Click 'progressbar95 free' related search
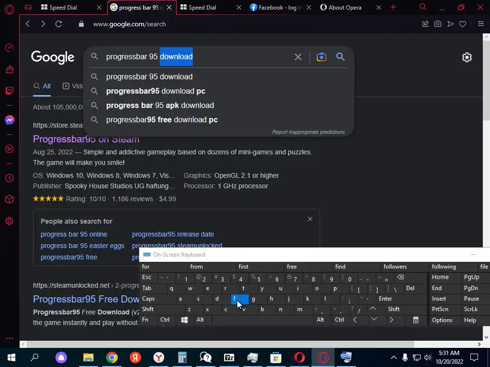The width and height of the screenshot is (490, 367). pos(69,257)
